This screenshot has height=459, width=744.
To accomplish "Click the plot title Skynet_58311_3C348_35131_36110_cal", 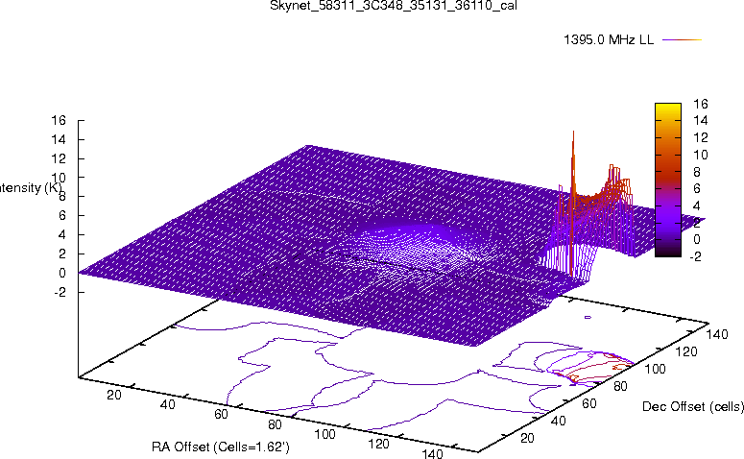I will 394,6.
